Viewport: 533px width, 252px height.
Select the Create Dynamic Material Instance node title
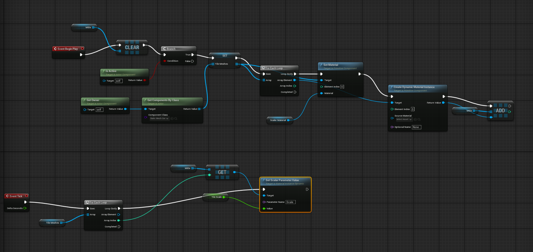(414, 87)
